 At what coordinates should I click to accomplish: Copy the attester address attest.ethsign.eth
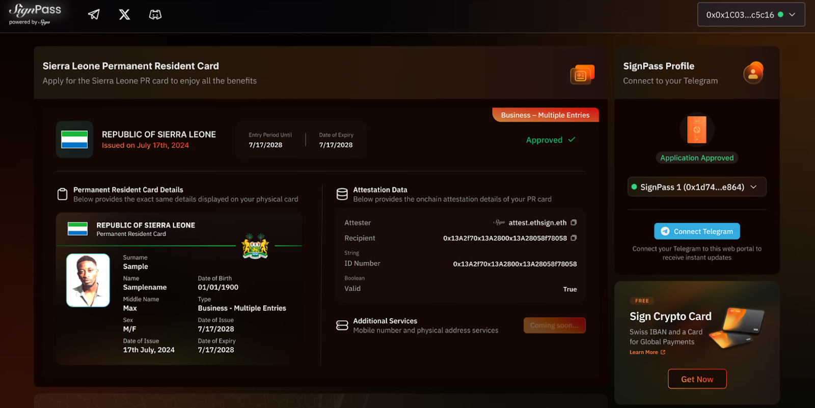[574, 222]
